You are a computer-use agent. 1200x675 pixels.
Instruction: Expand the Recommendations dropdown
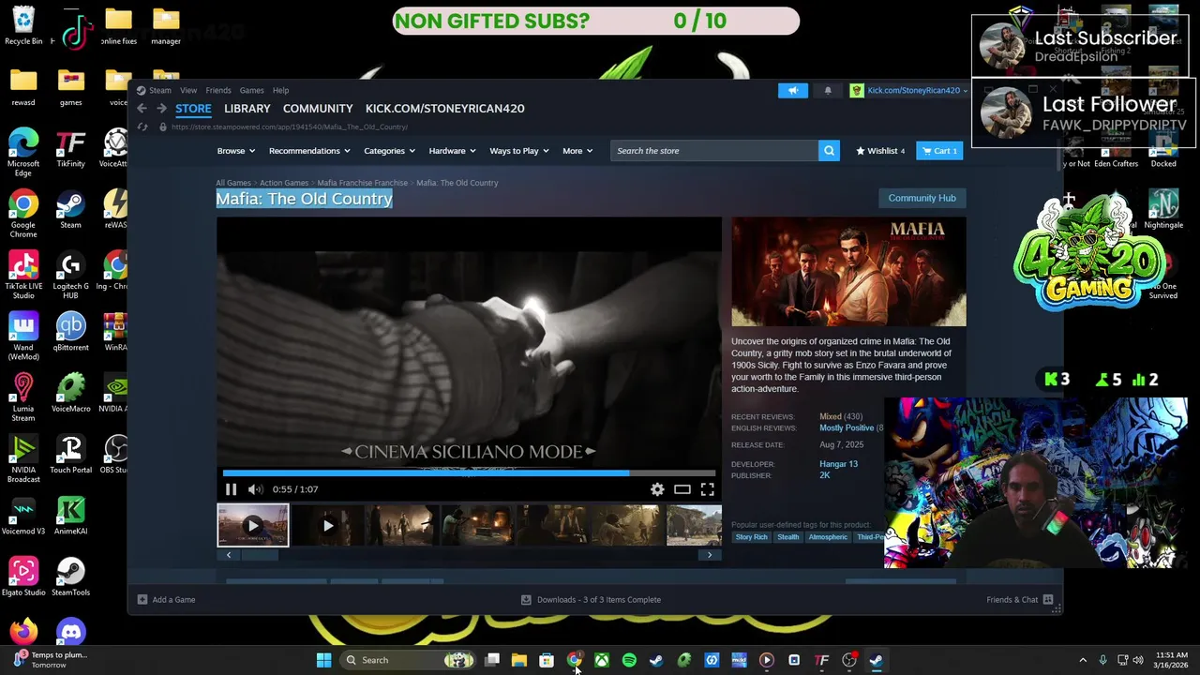(309, 151)
